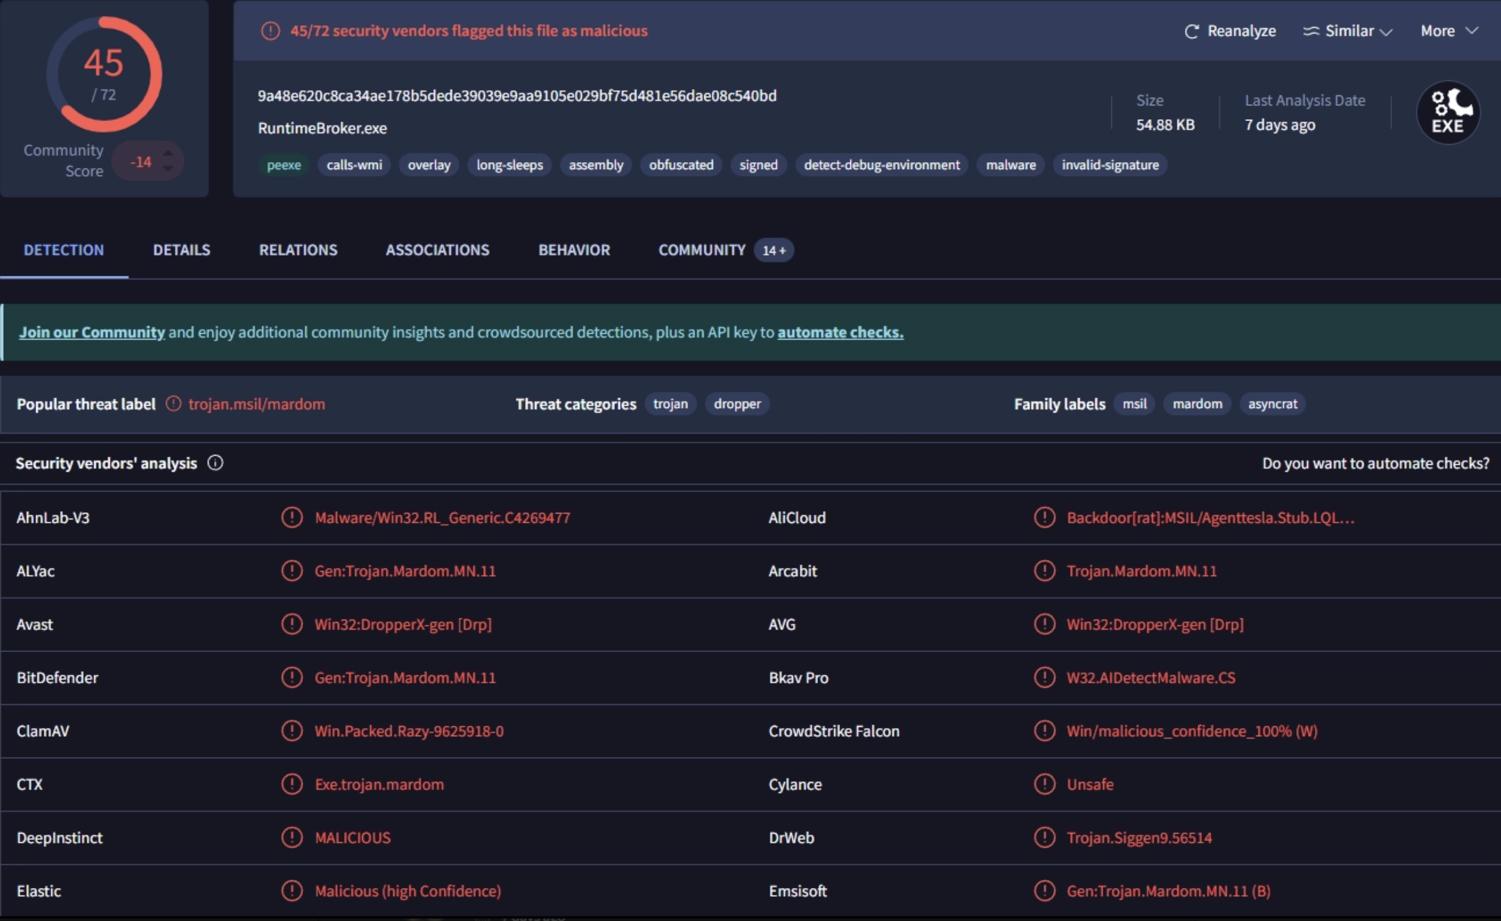The width and height of the screenshot is (1501, 921).
Task: Open the Associations tab
Action: point(438,250)
